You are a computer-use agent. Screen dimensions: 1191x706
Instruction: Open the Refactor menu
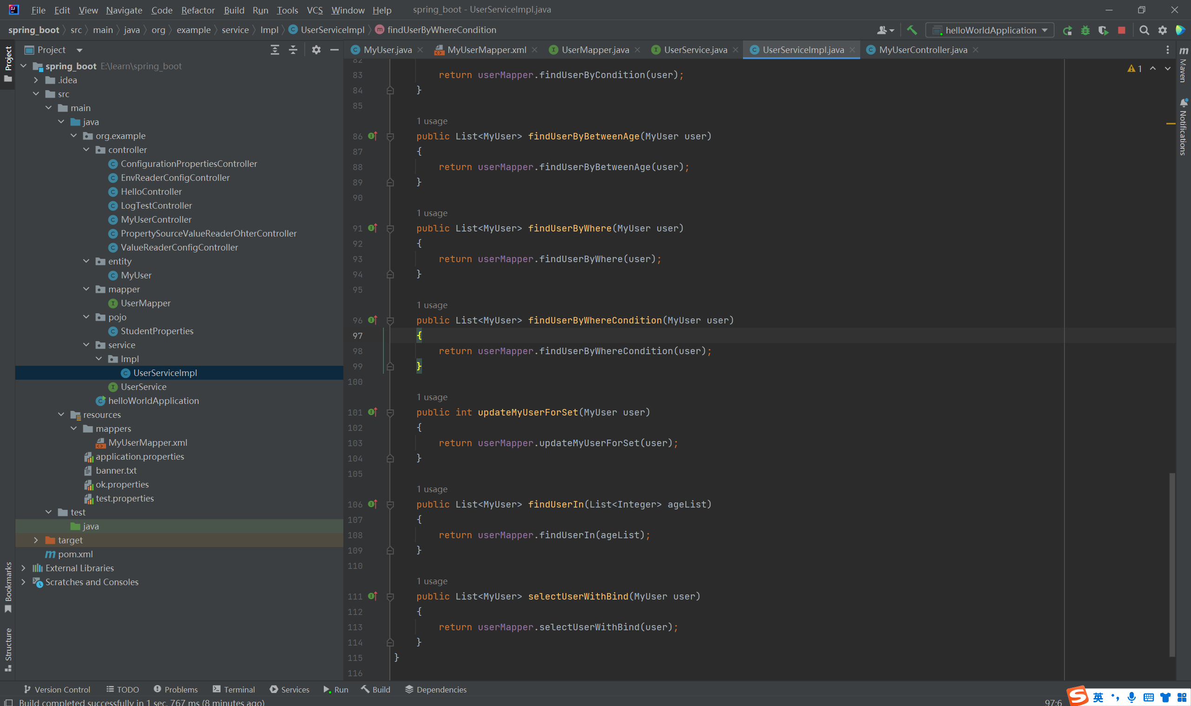[x=198, y=10]
